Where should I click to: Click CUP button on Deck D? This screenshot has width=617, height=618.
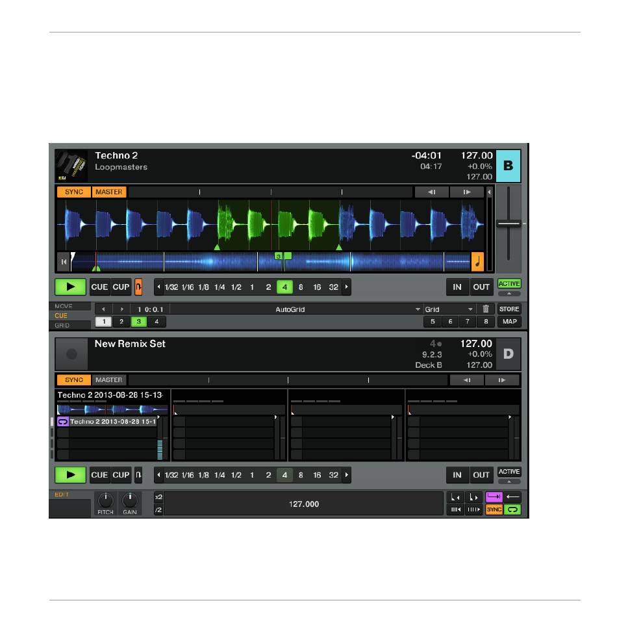pyautogui.click(x=121, y=475)
